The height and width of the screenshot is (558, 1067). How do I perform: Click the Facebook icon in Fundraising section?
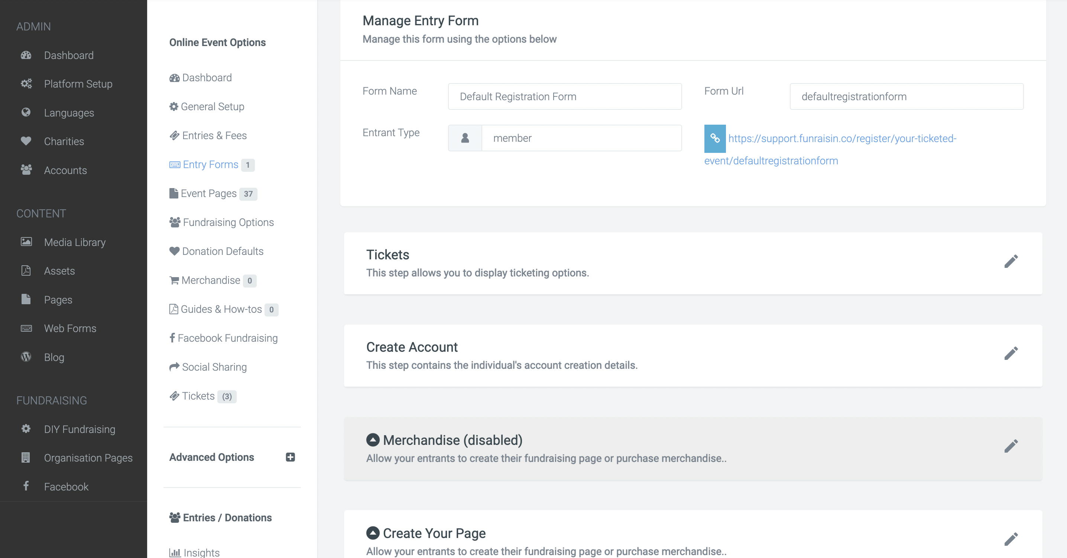tap(26, 486)
